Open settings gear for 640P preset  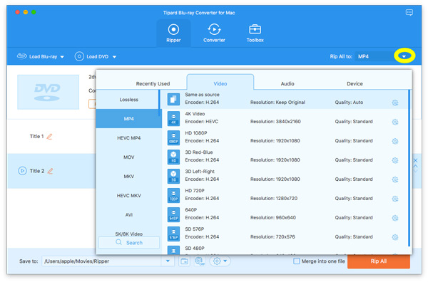[x=394, y=218]
